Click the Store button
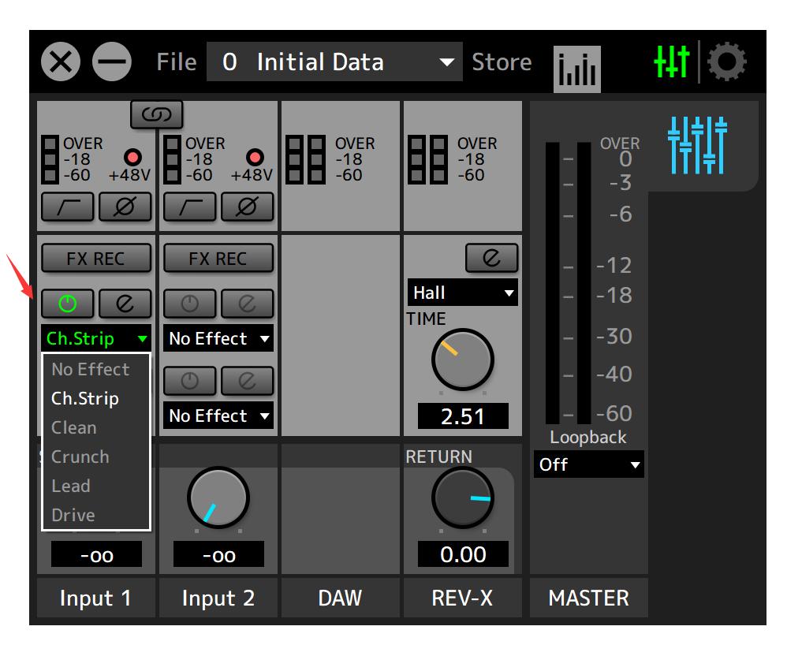 (x=502, y=62)
